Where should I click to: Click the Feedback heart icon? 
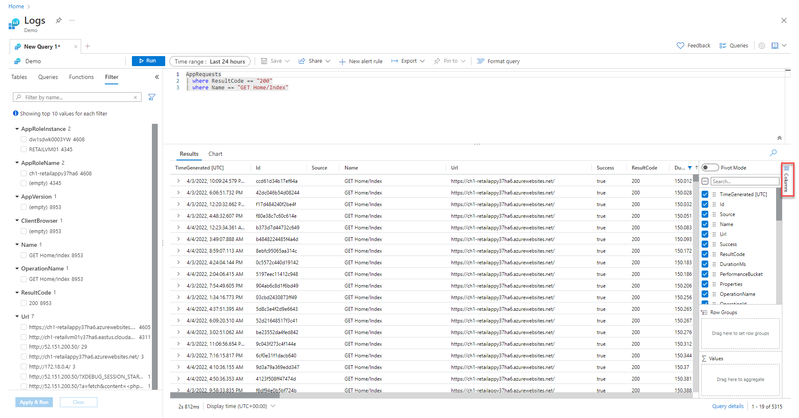(680, 46)
